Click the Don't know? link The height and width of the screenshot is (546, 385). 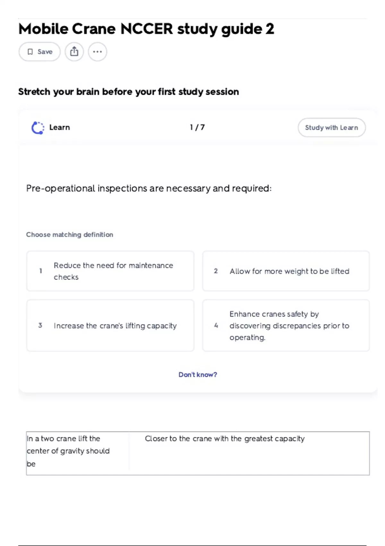[x=198, y=374]
